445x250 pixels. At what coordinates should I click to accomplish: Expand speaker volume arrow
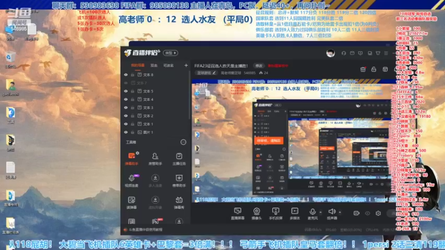(340, 212)
